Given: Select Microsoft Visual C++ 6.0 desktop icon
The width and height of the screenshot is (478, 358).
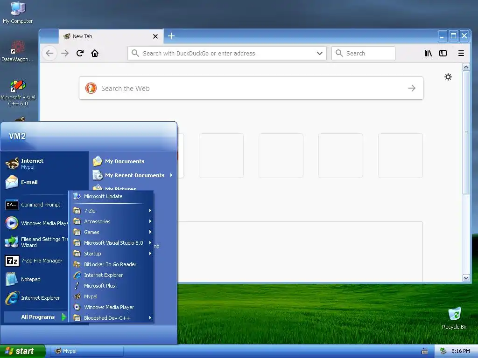Looking at the screenshot, I should [18, 93].
